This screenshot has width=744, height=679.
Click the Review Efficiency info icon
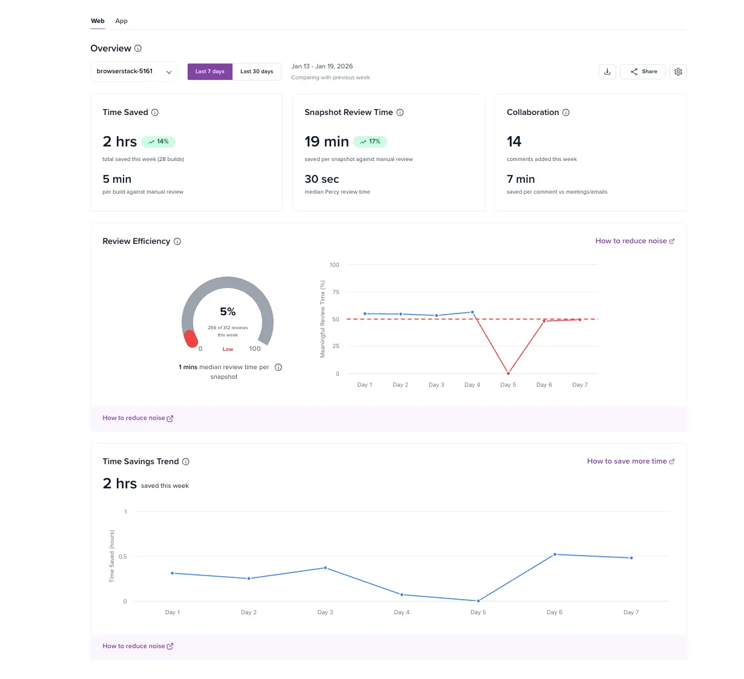[x=177, y=241]
